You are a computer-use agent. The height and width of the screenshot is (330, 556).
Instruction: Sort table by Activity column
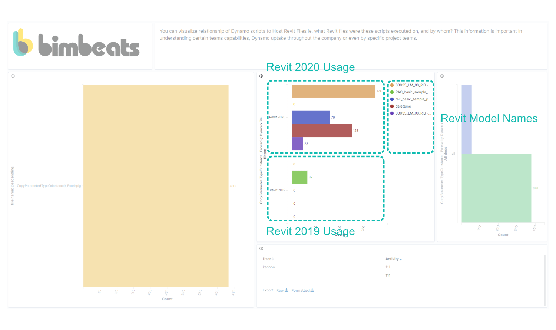393,259
